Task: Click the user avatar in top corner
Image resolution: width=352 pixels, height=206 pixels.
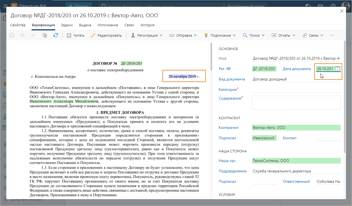Action: pyautogui.click(x=345, y=6)
